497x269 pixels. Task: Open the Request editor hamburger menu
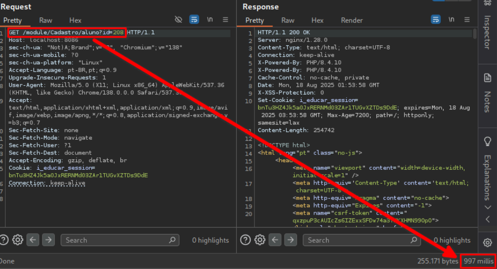click(225, 20)
